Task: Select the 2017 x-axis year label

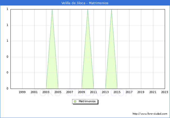Action: [x=129, y=92]
